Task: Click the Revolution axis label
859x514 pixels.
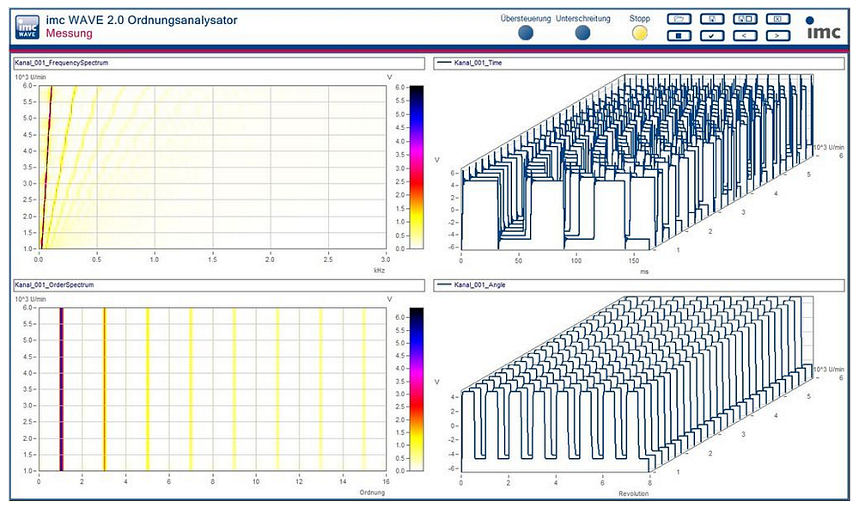Action: 633,493
